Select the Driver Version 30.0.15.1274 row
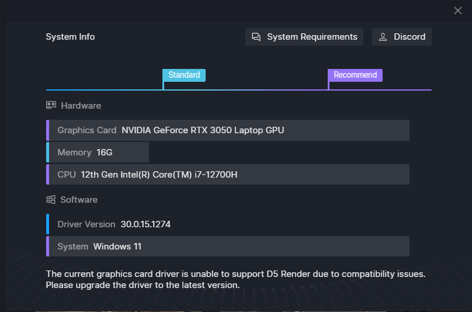 [109, 224]
